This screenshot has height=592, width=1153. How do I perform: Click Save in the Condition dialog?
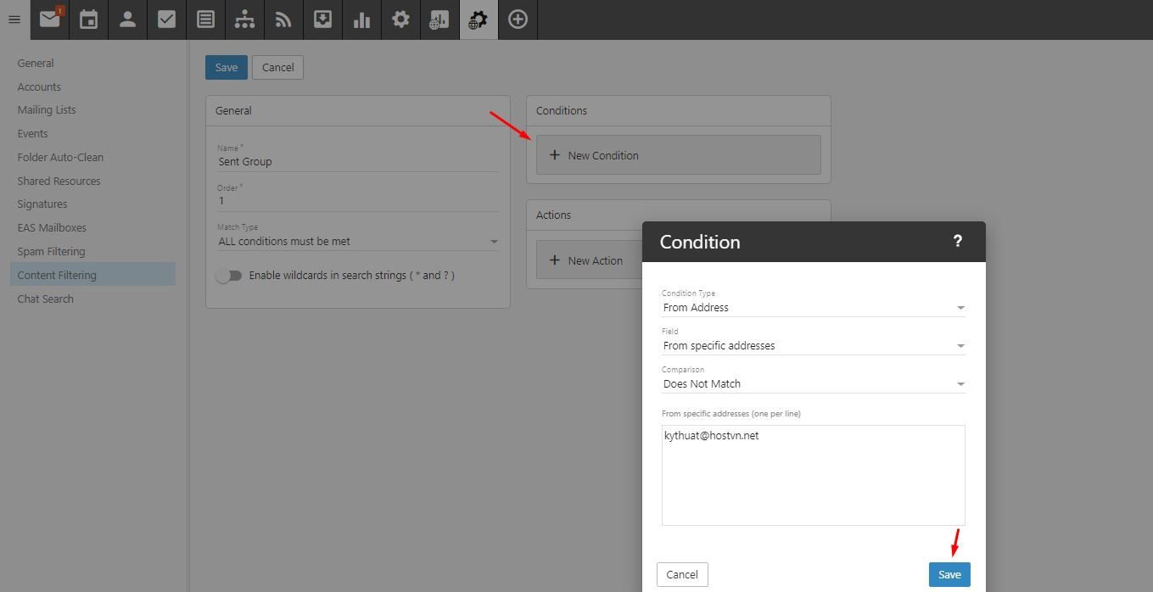pyautogui.click(x=949, y=574)
